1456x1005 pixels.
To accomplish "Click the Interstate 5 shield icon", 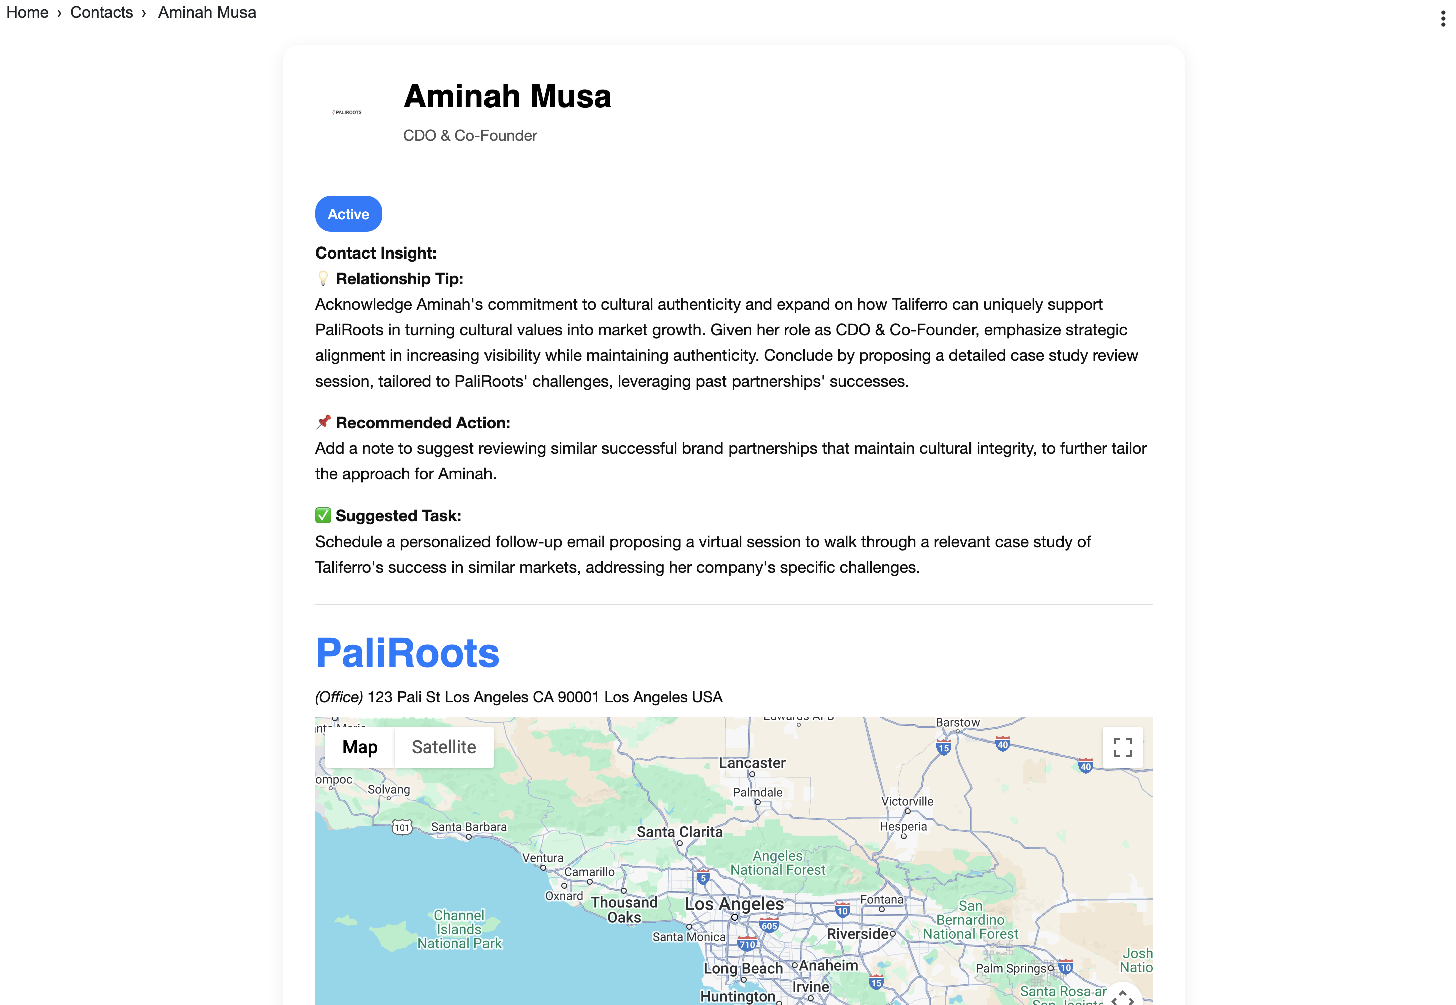I will click(703, 877).
